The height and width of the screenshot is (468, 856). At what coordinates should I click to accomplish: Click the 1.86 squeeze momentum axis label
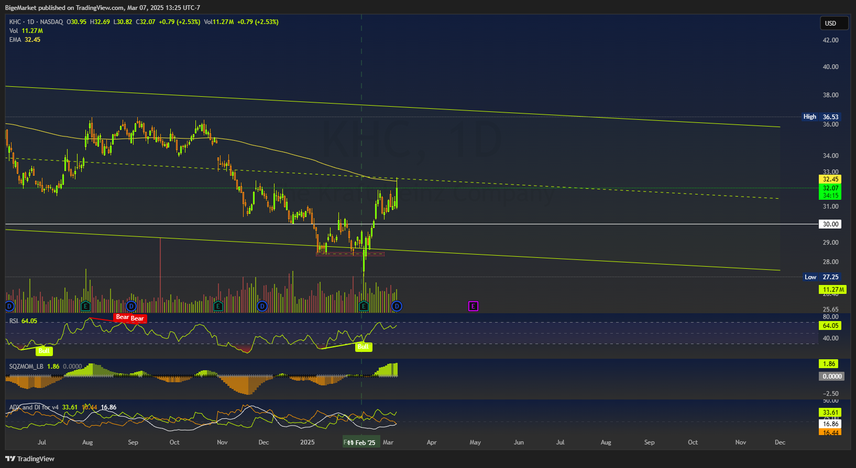pyautogui.click(x=828, y=364)
